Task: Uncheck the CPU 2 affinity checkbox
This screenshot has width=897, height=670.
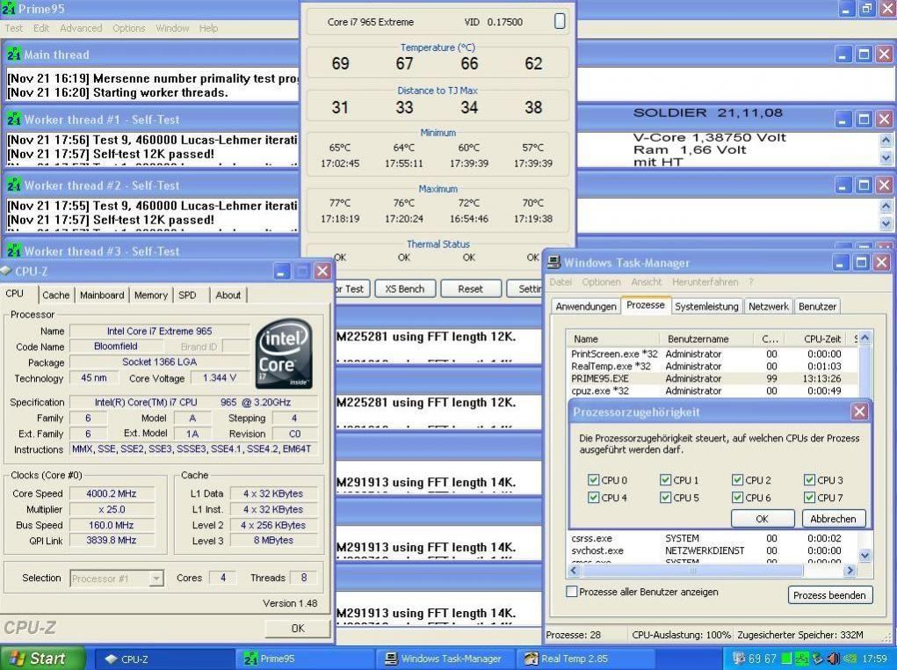Action: click(737, 480)
